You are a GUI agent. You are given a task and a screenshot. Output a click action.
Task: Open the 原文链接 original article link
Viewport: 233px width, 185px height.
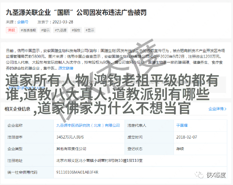point(66,68)
